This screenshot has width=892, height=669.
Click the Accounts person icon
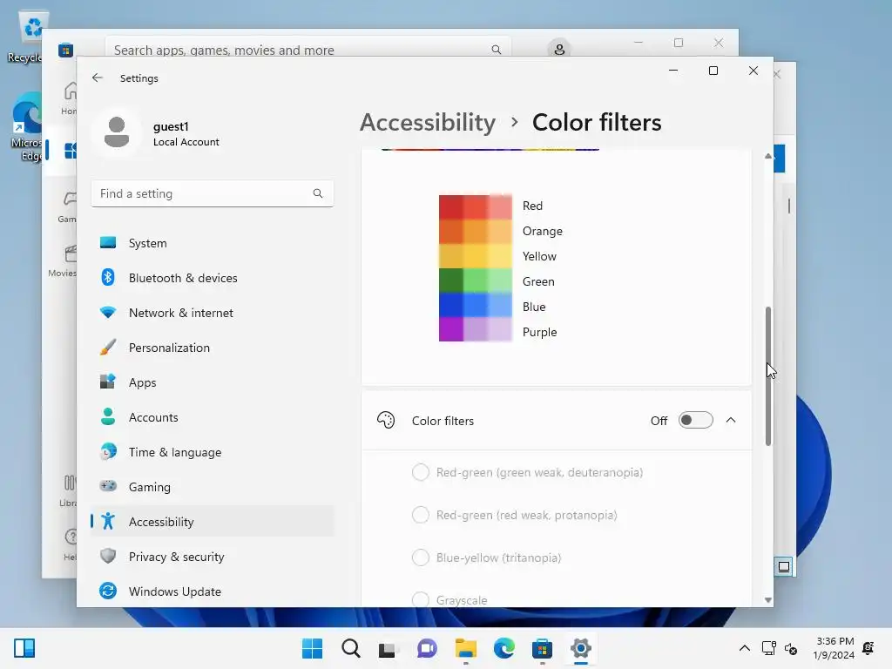108,416
